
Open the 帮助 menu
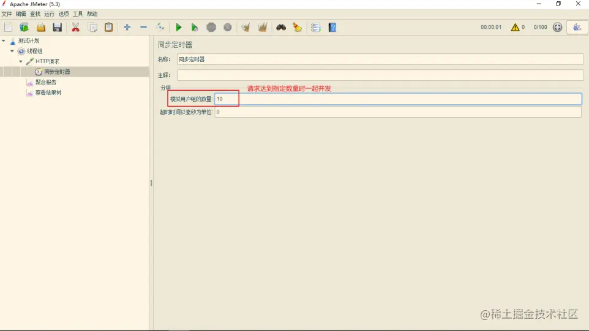point(92,14)
